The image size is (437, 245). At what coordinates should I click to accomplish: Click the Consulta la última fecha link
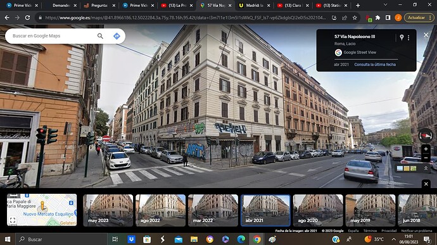(x=375, y=65)
